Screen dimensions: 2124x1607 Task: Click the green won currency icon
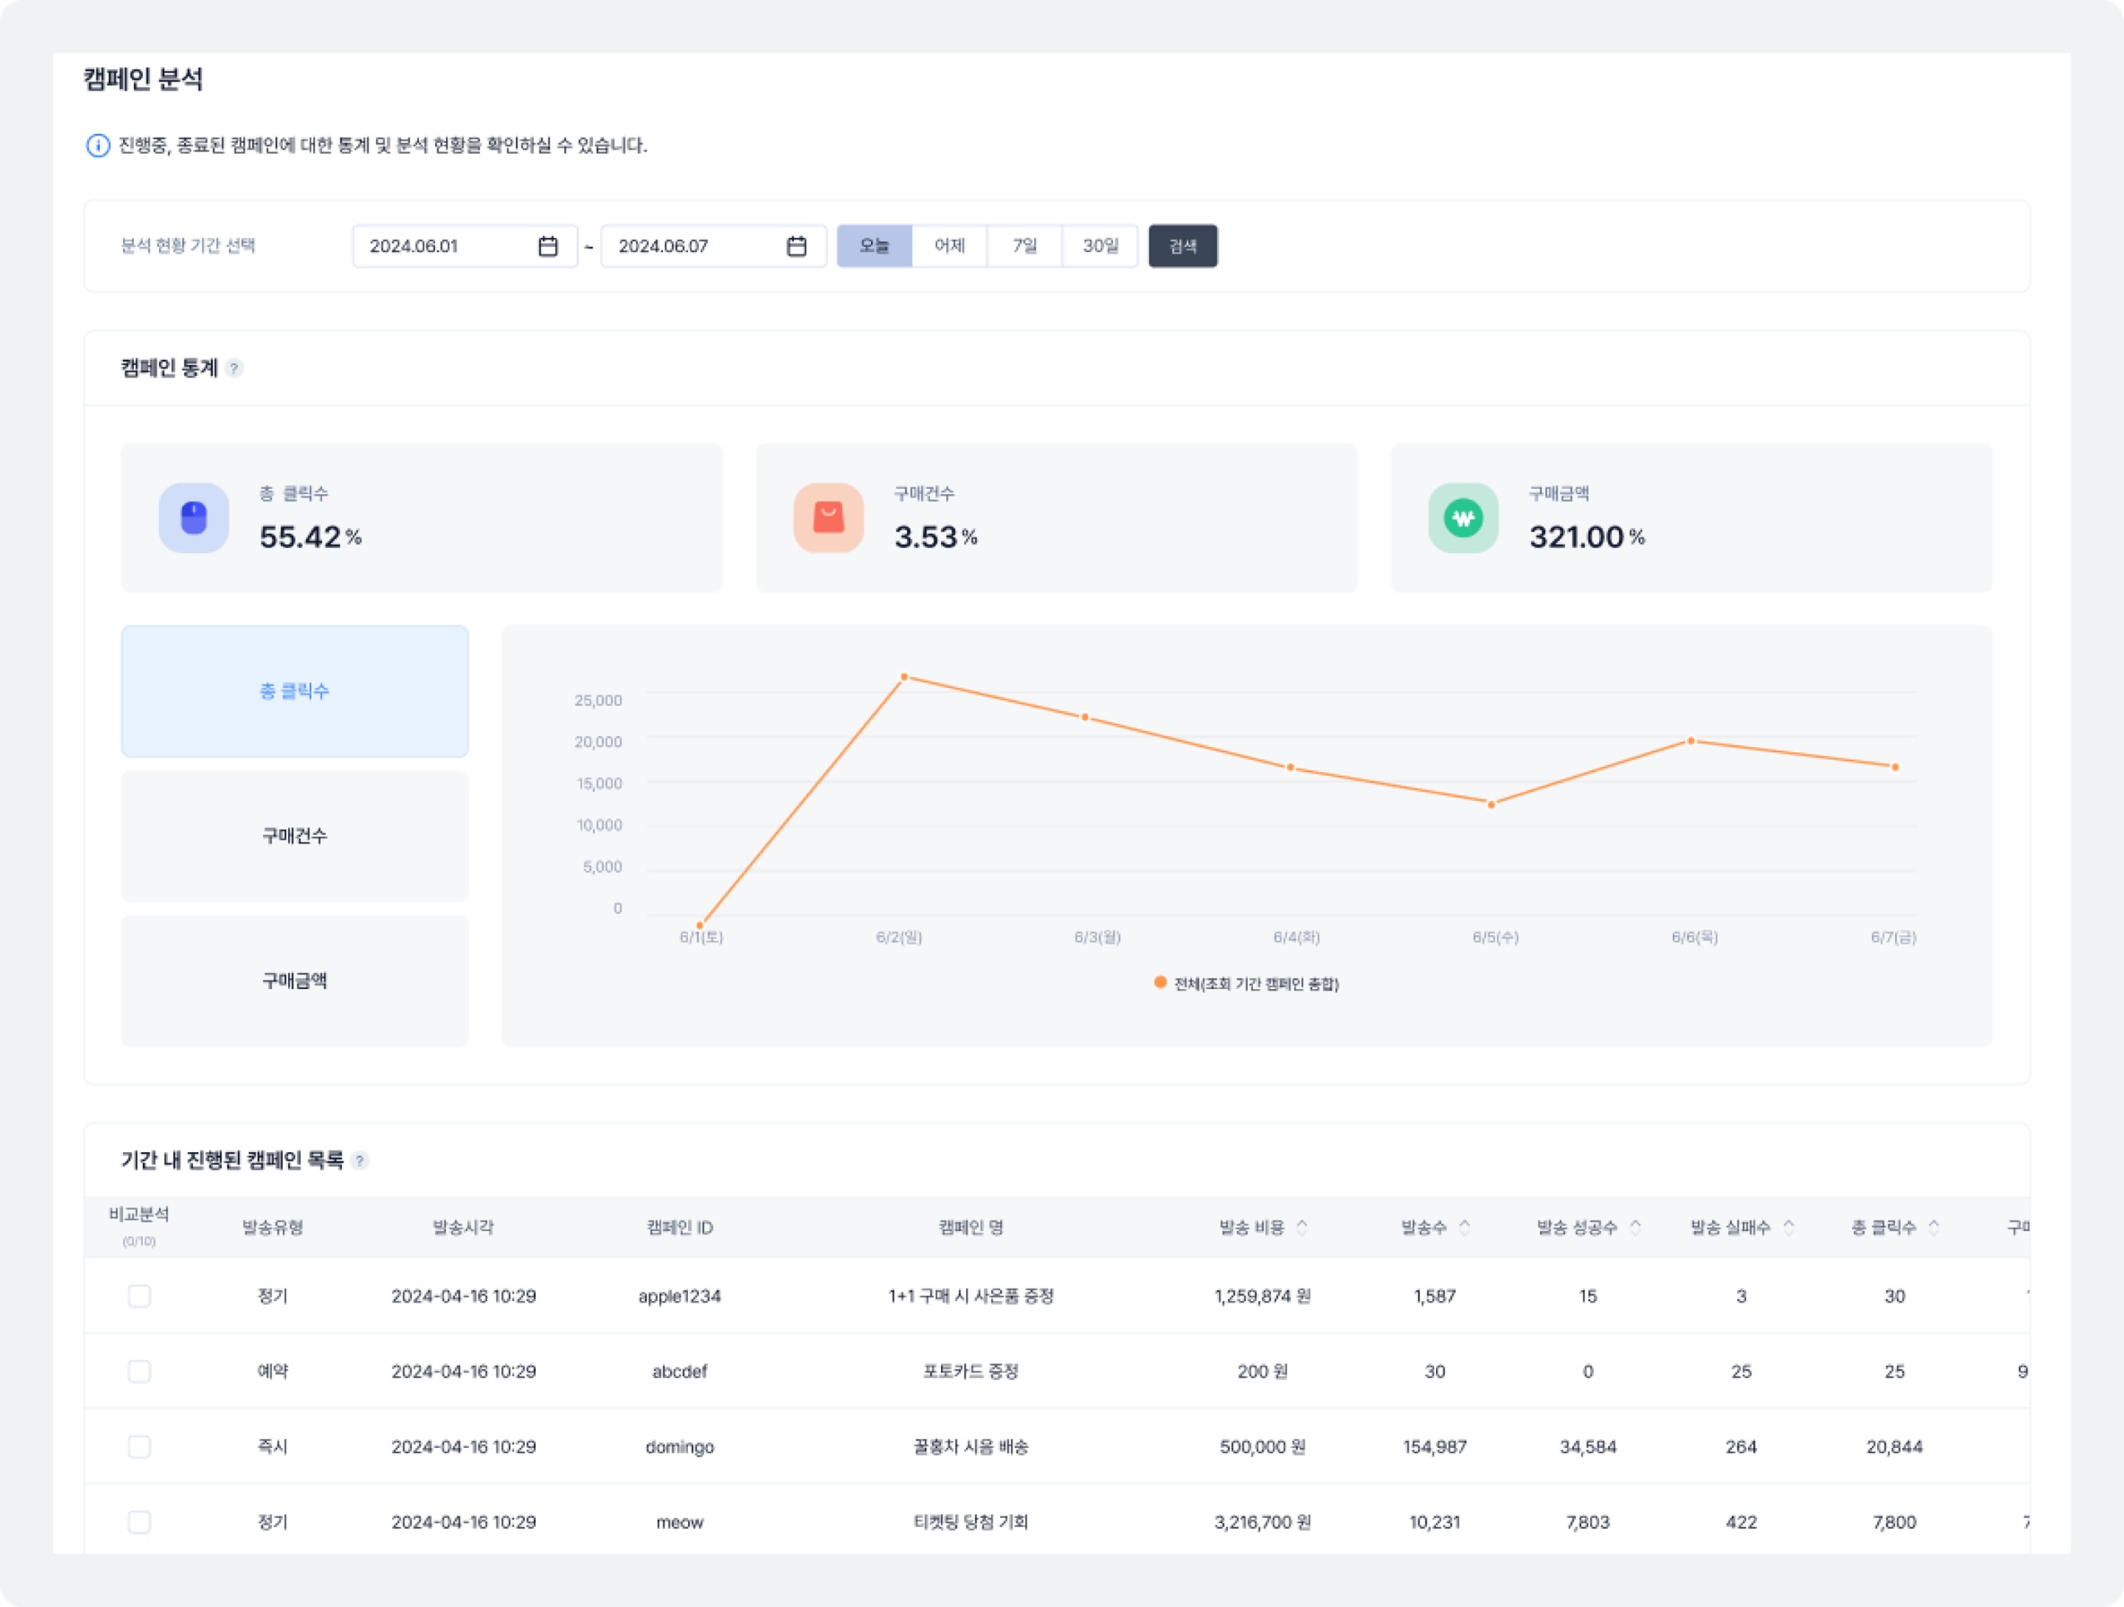(x=1463, y=518)
